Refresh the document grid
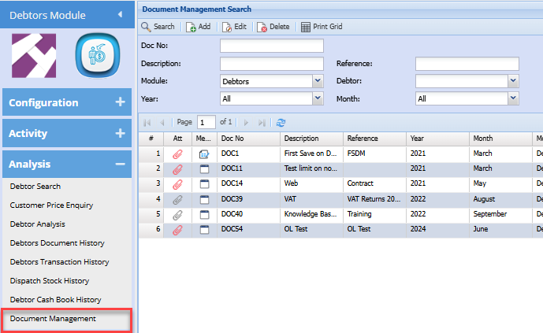This screenshot has width=543, height=333. point(281,123)
